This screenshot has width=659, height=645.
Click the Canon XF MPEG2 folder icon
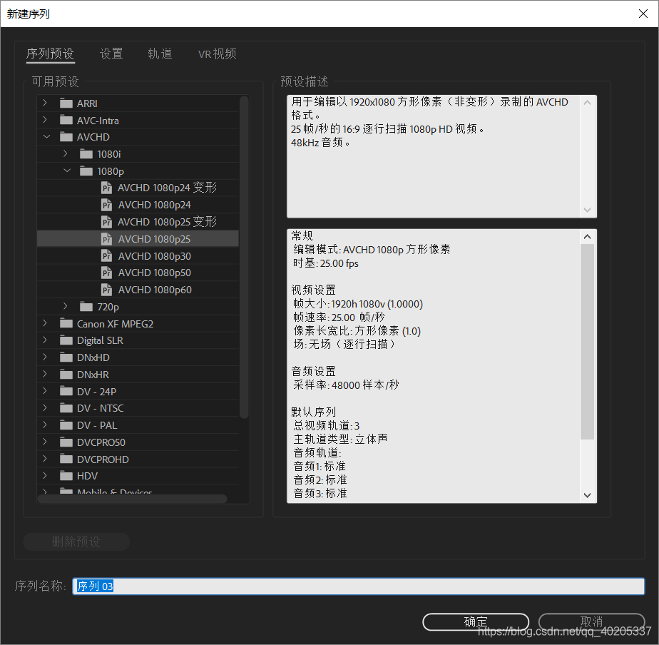(x=66, y=324)
